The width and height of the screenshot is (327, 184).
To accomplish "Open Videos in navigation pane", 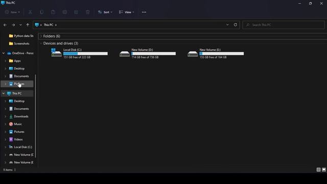I will point(16,140).
